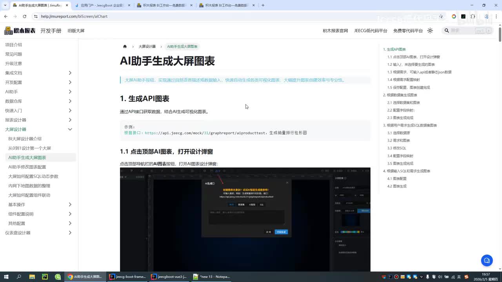Open 从0到1设计第一个大屏 sidebar page

click(29, 148)
